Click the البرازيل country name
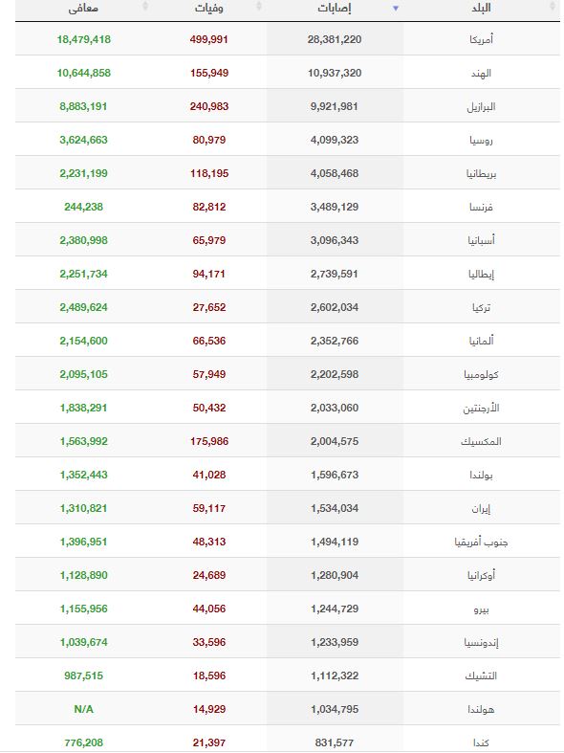Viewport: 564px width, 753px height. click(481, 106)
